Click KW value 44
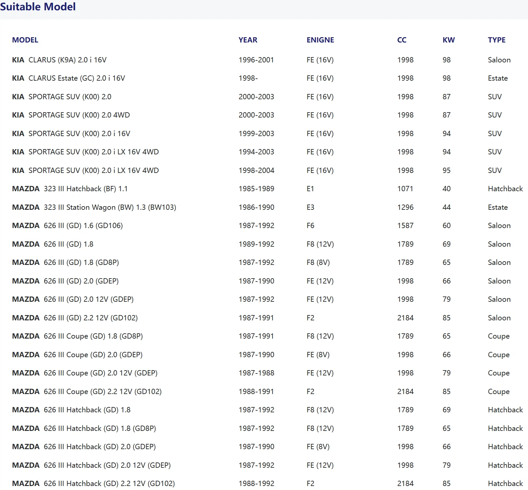Image resolution: width=528 pixels, height=490 pixels. 447,207
